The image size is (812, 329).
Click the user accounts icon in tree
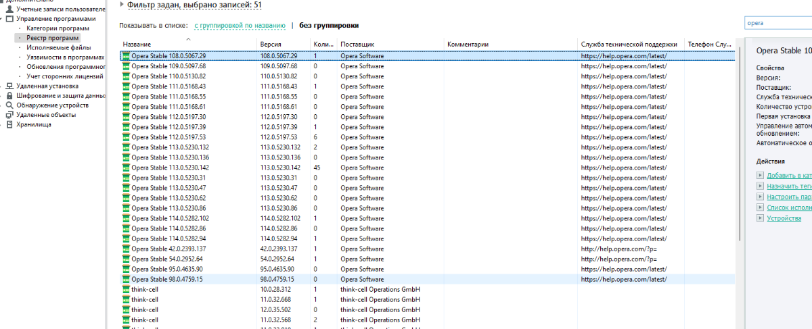[x=9, y=9]
